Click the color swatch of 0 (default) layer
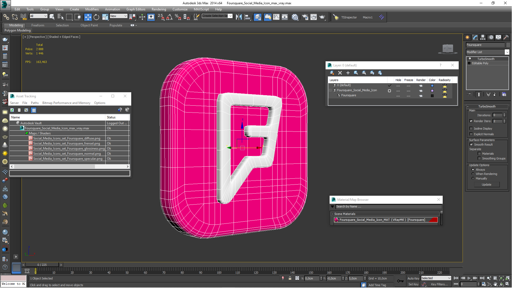Screen dimensions: 512x288 pos(432,86)
